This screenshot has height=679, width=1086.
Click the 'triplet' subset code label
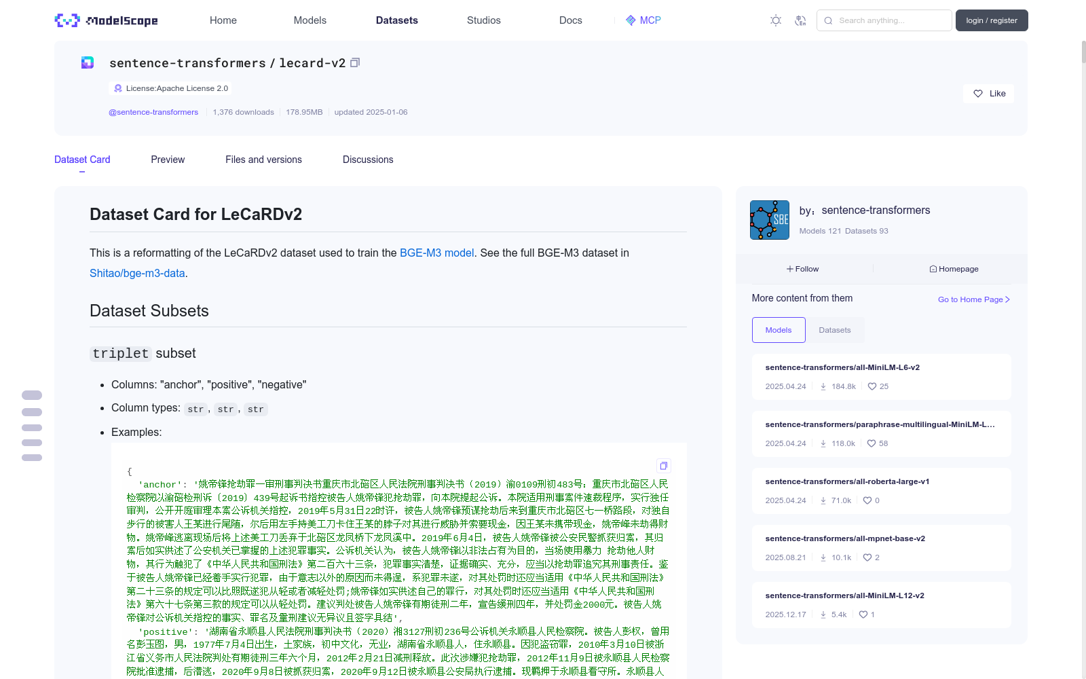pos(121,354)
